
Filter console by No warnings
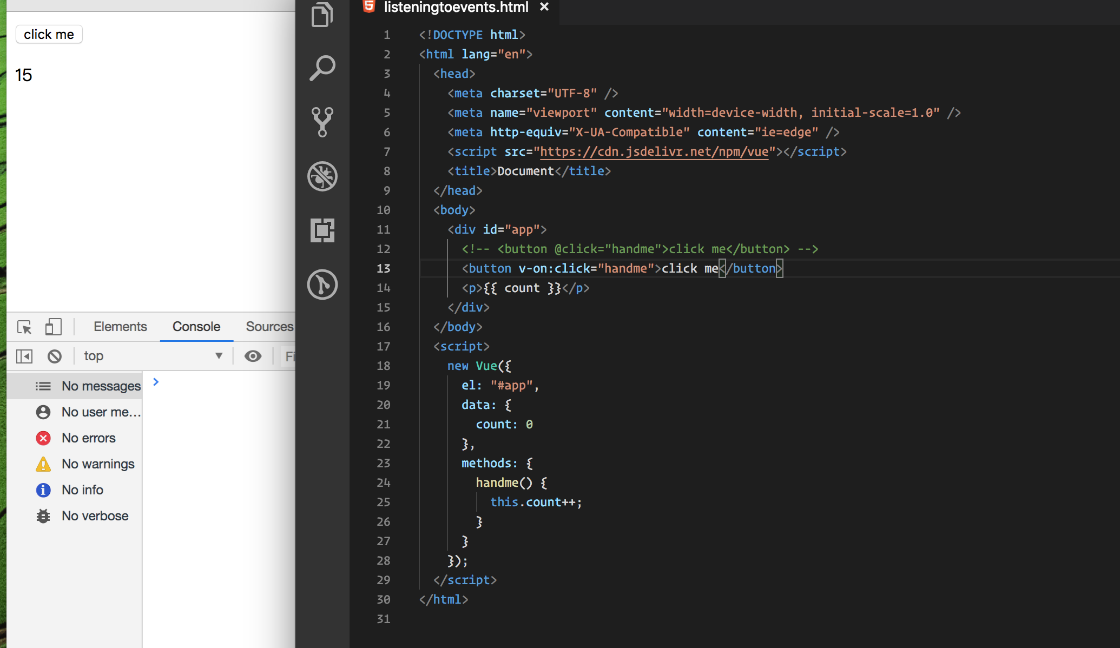[97, 464]
